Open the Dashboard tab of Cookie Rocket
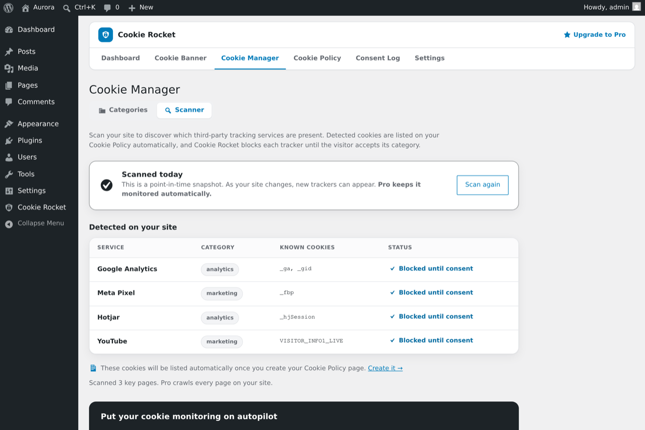This screenshot has height=430, width=645. (x=120, y=58)
